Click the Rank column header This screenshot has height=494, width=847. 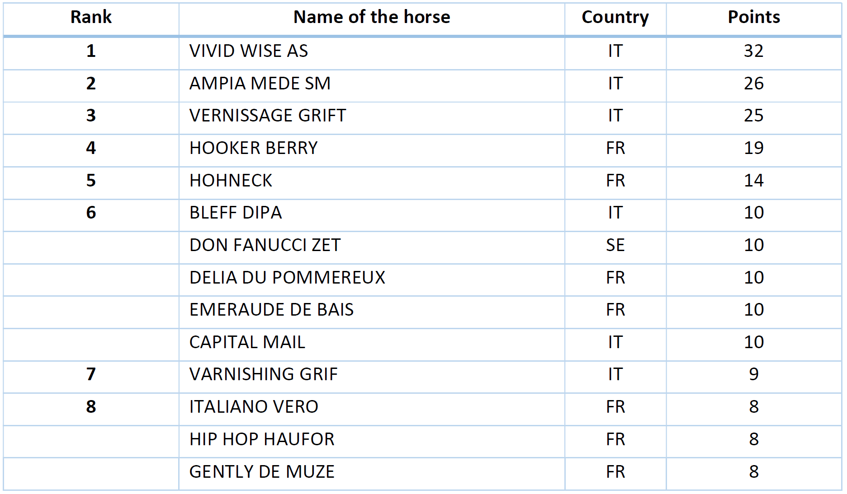(91, 17)
